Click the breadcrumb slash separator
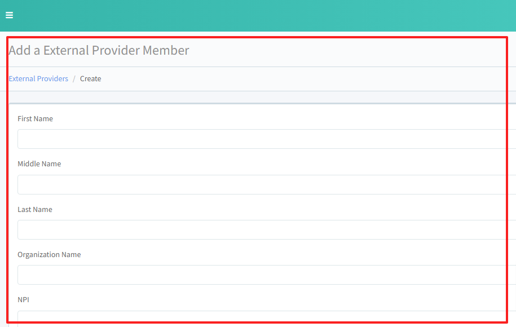This screenshot has width=516, height=327. pos(74,79)
